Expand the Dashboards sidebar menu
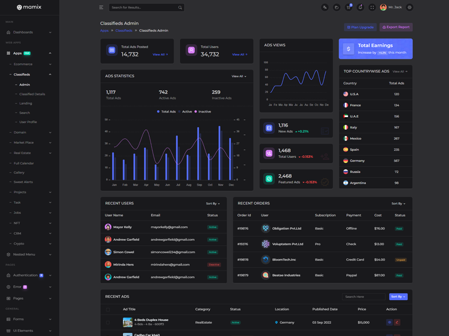 (29, 32)
